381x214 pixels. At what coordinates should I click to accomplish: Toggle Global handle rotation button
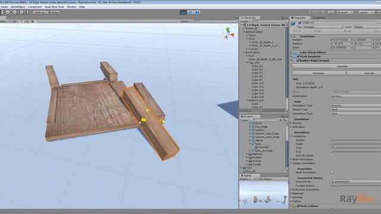(54, 12)
